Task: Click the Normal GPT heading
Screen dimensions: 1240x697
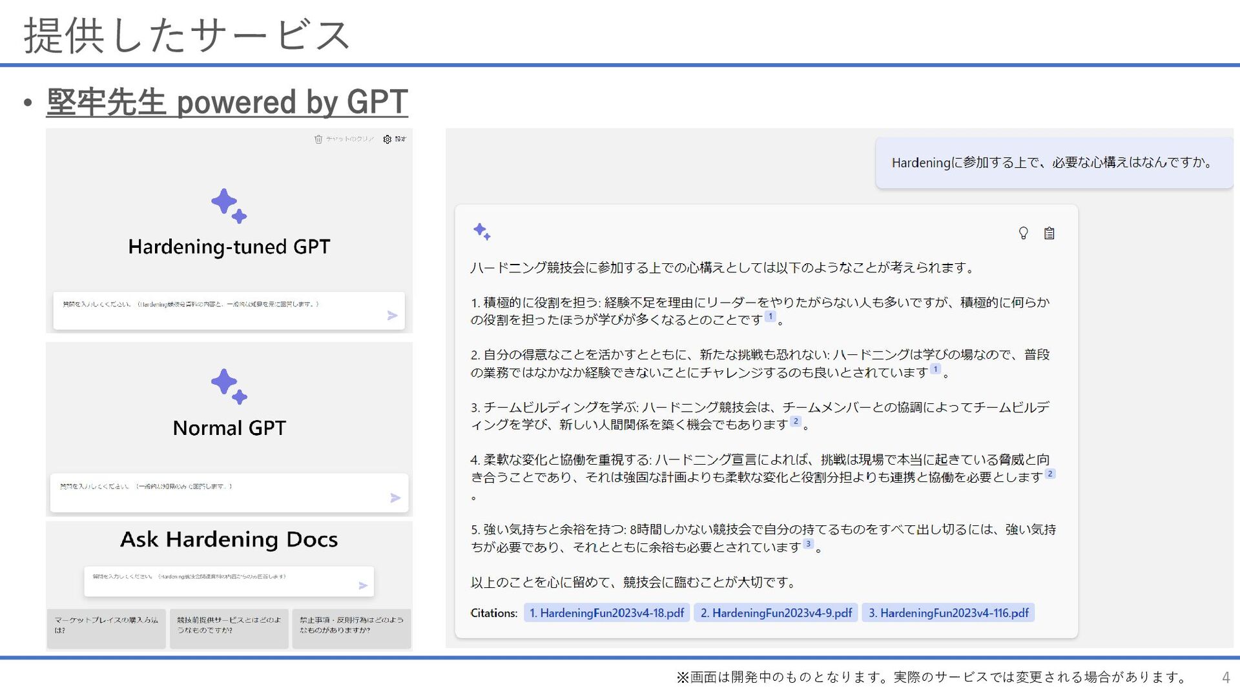Action: pos(229,428)
